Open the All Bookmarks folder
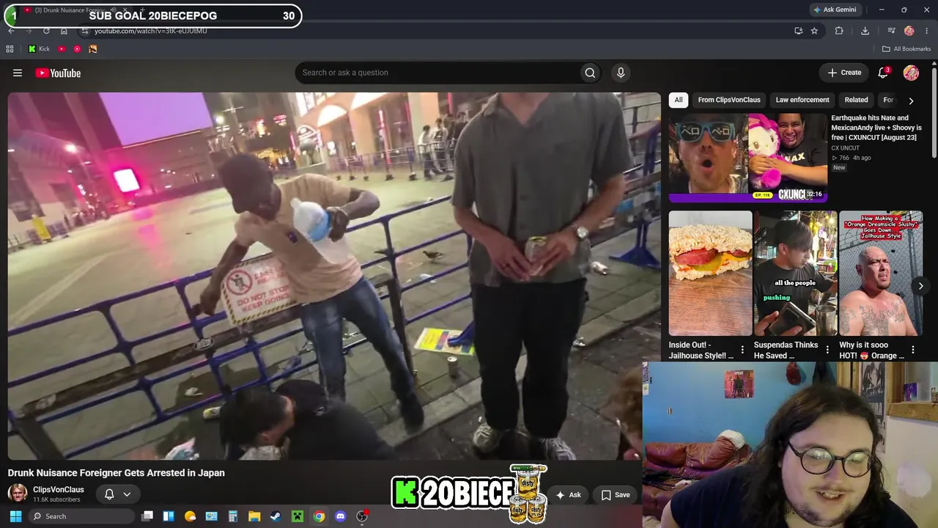The image size is (938, 528). [906, 49]
